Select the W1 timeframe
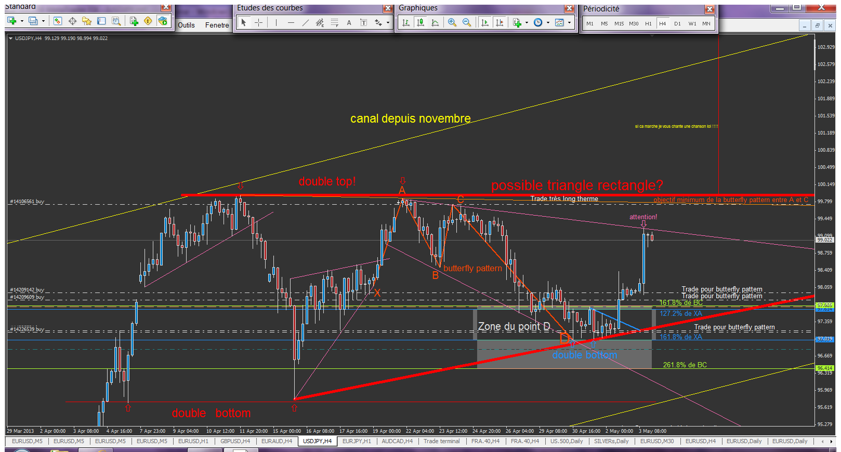 pyautogui.click(x=692, y=23)
